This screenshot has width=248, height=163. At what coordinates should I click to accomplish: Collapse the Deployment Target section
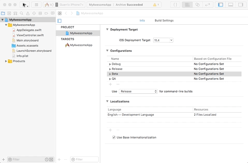(x=107, y=29)
